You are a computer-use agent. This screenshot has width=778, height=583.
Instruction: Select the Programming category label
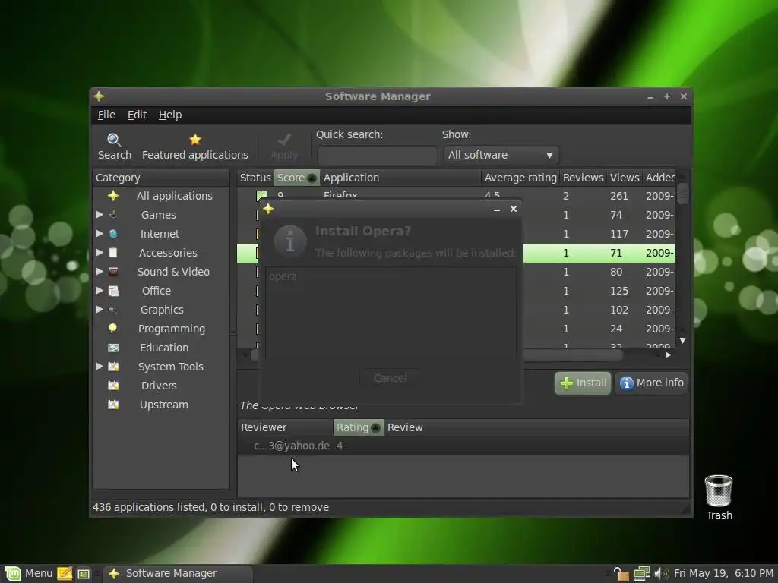pos(172,329)
